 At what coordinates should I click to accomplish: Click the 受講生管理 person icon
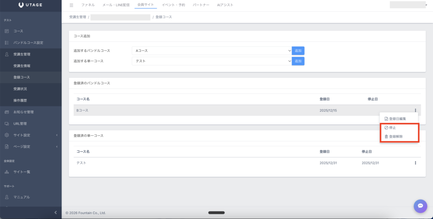[x=7, y=55]
